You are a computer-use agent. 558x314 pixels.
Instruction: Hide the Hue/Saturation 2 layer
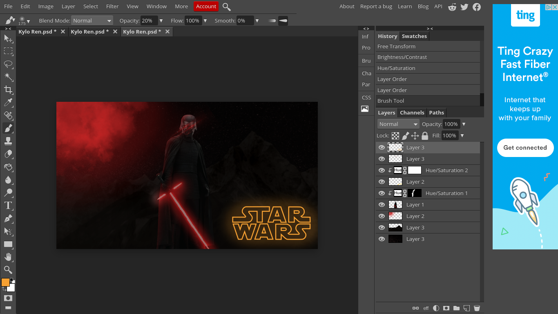tap(382, 170)
